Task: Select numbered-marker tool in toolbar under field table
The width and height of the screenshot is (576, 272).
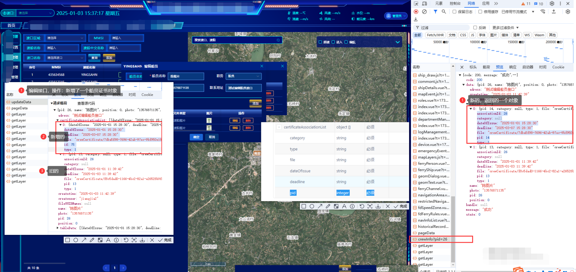Action: click(352, 206)
